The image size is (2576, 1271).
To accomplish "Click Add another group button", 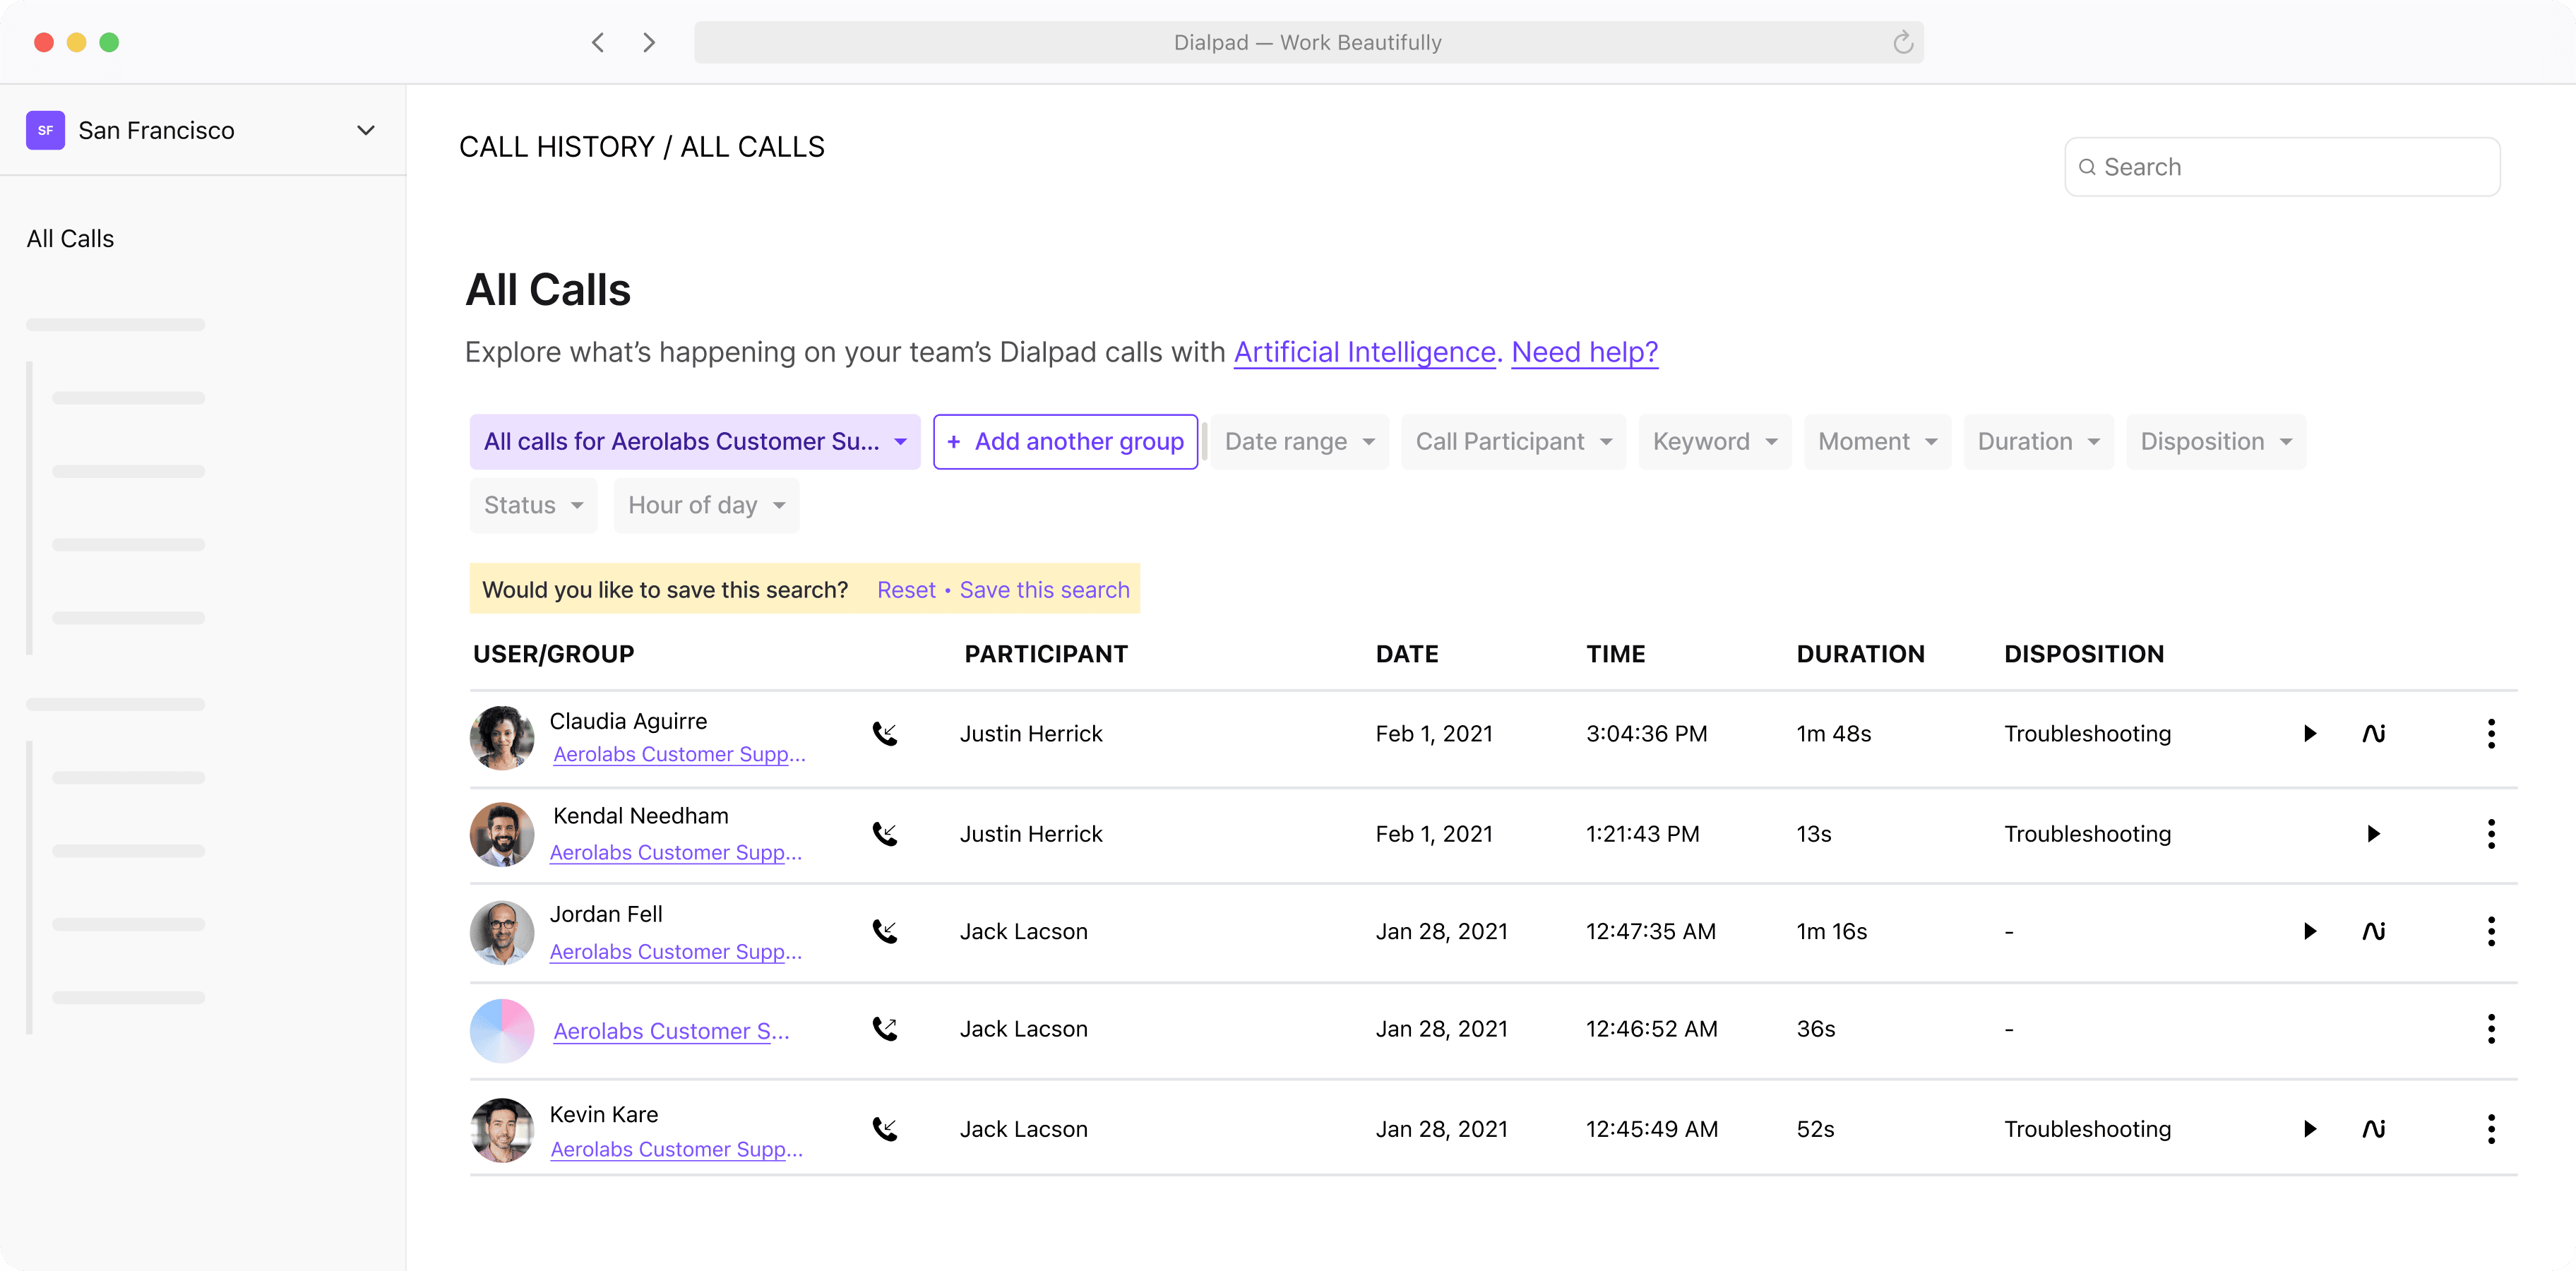I will pyautogui.click(x=1064, y=441).
